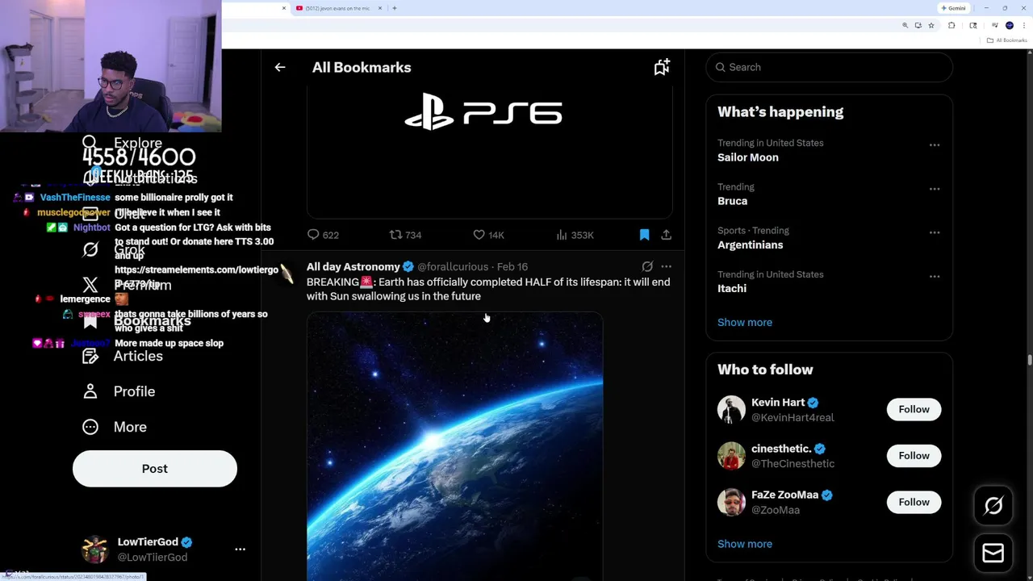The height and width of the screenshot is (581, 1033).
Task: Open the Chrome three-dot menu
Action: pos(1023,26)
